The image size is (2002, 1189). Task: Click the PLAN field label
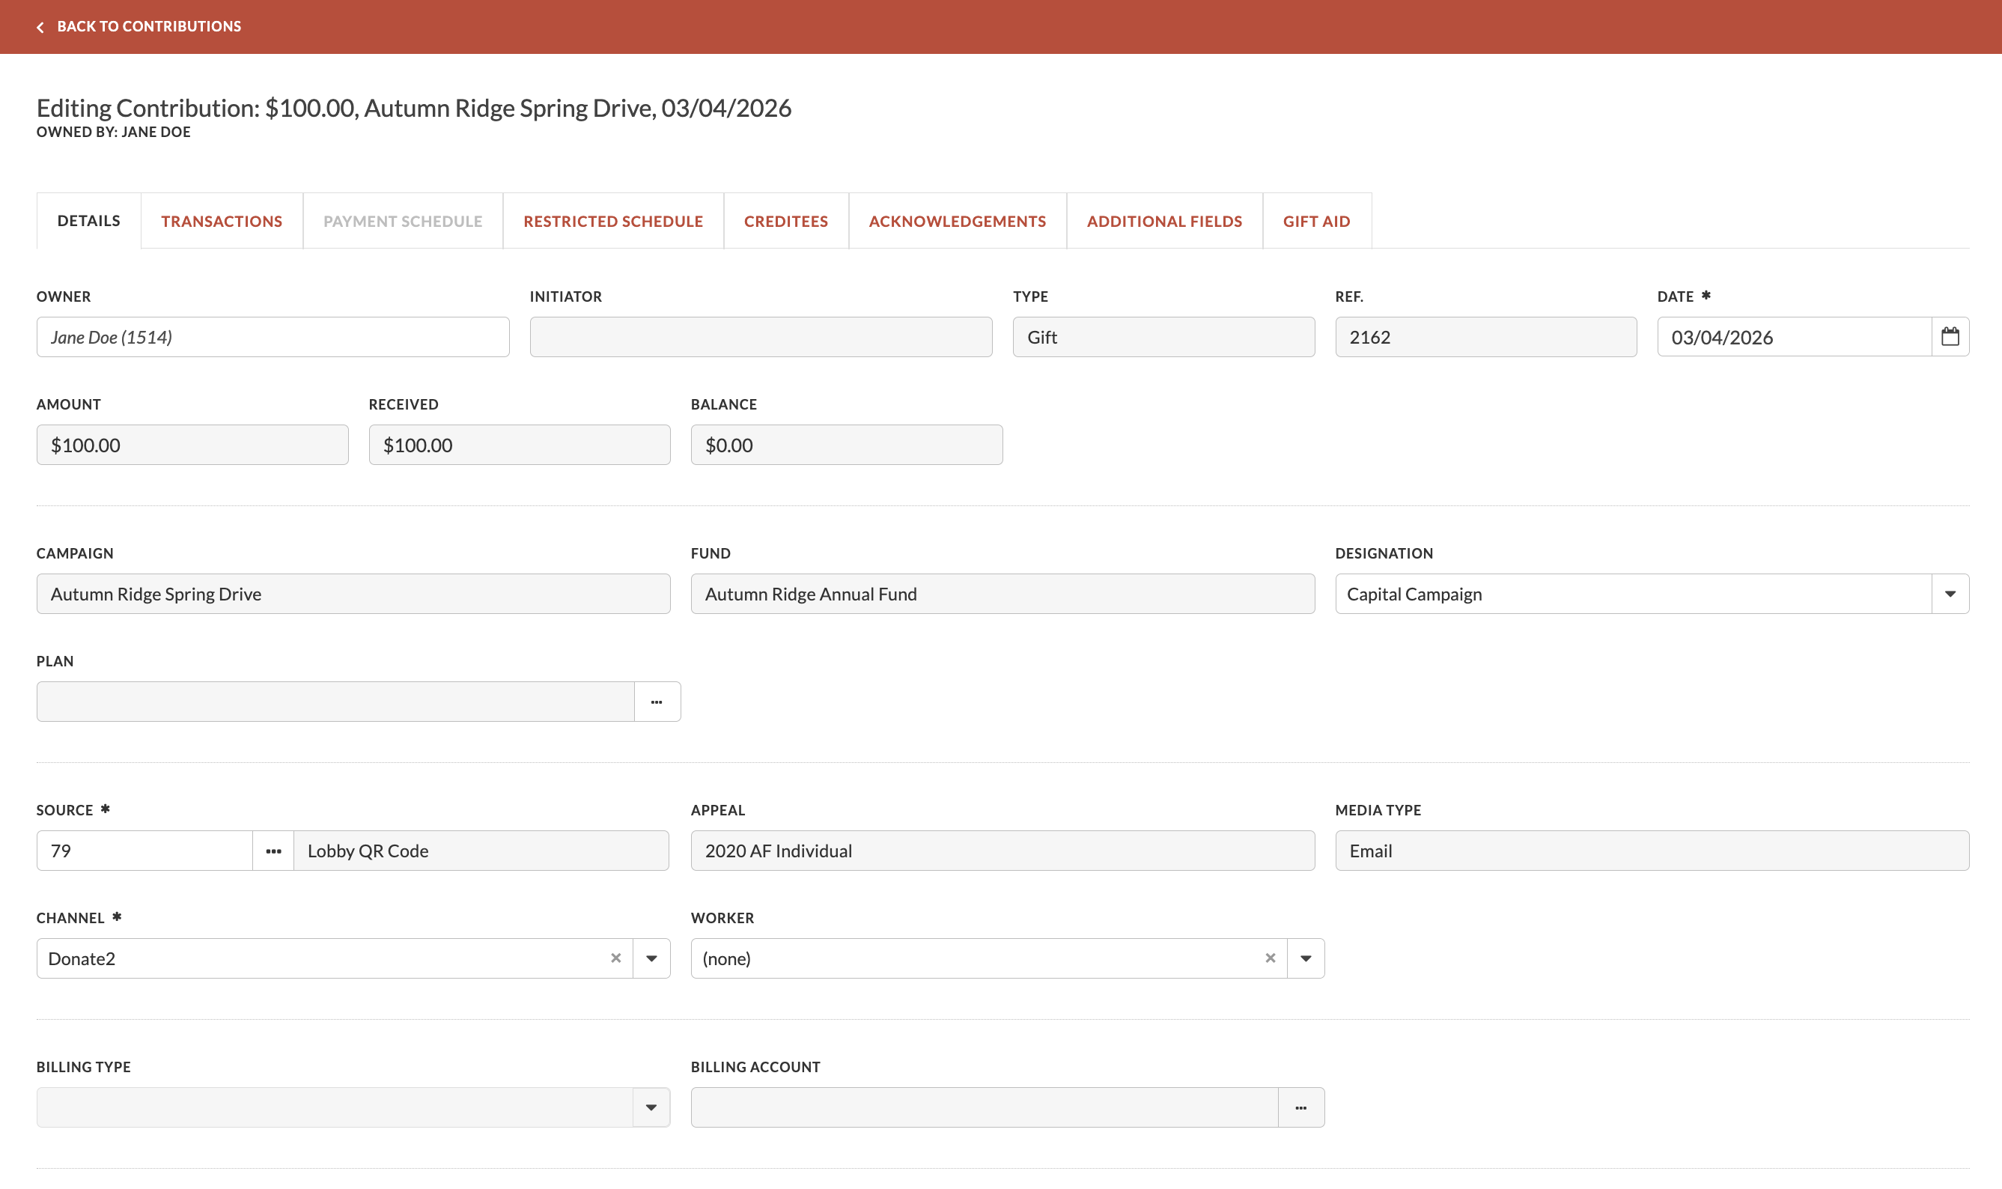[x=55, y=662]
